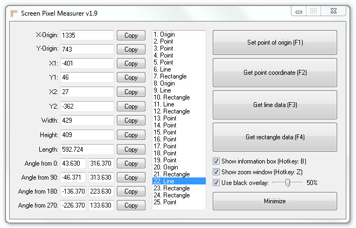Click the Y-Origin field showing 743
The height and width of the screenshot is (228, 356).
pyautogui.click(x=87, y=49)
